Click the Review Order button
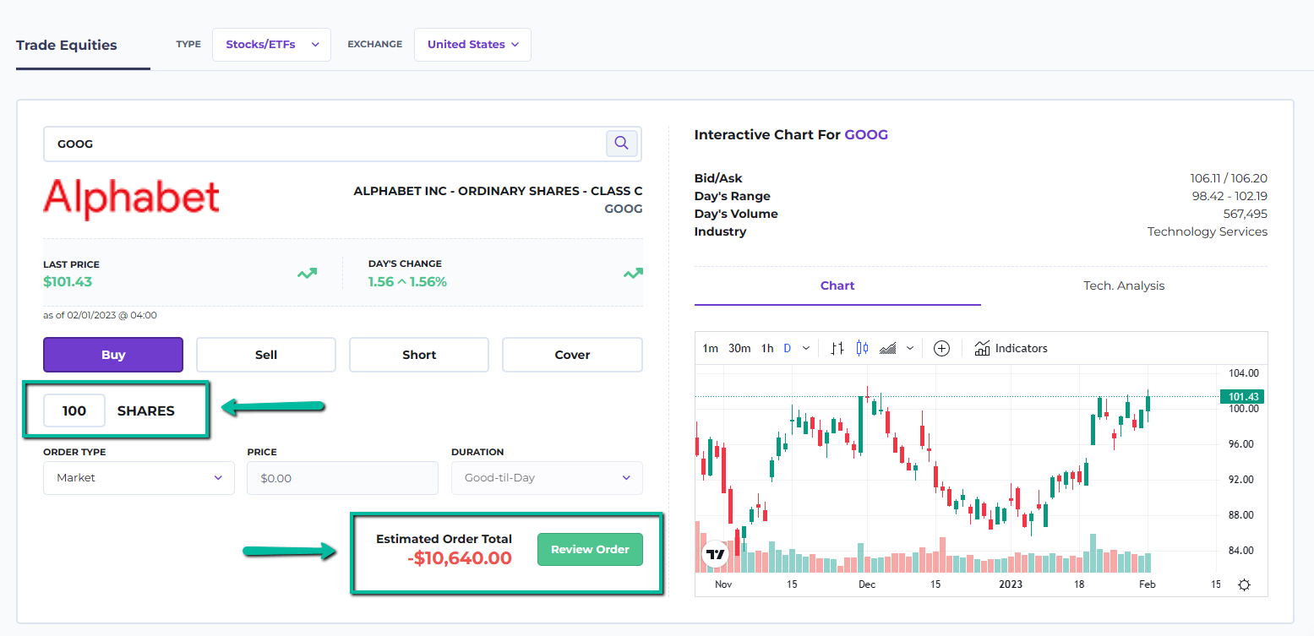The height and width of the screenshot is (636, 1314). click(x=590, y=549)
